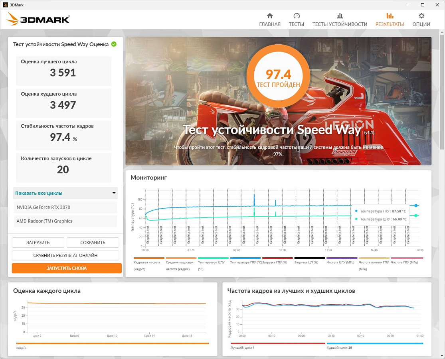The image size is (445, 359).
Task: Toggle the Лучший: цикл 1 legend entry
Action: [x=277, y=346]
